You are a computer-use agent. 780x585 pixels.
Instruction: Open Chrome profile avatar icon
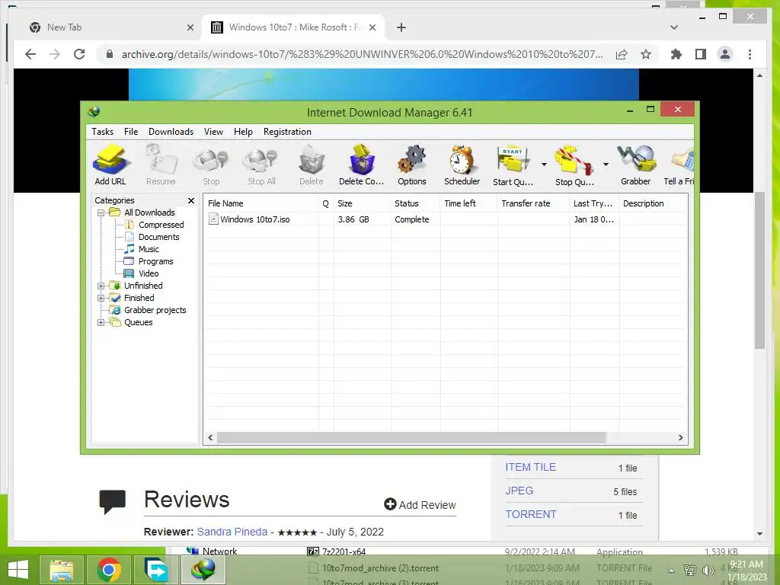tap(725, 54)
